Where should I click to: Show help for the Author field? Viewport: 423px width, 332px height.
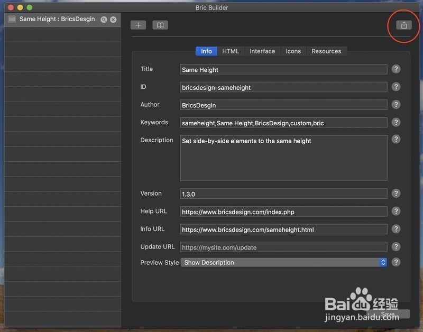(396, 105)
